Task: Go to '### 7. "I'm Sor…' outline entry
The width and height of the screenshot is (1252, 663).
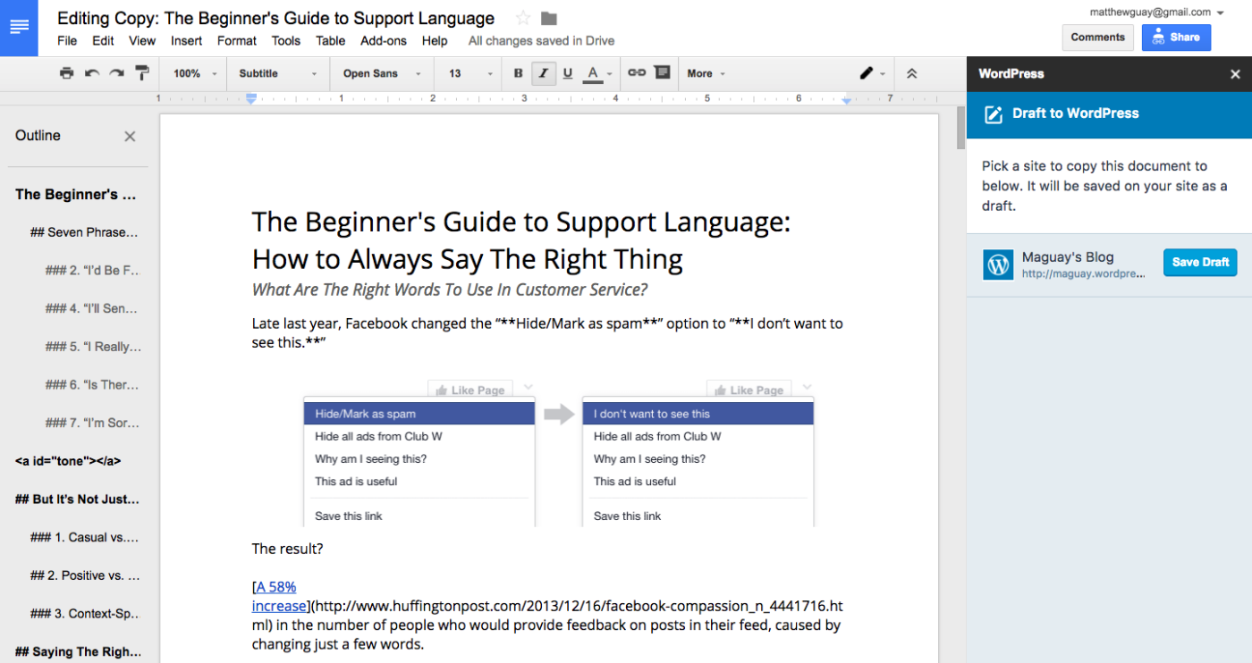Action: 93,423
